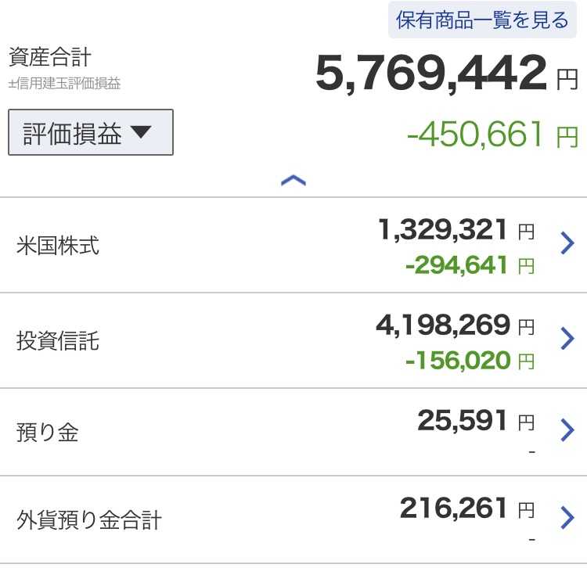This screenshot has height=568, width=587.
Task: Open the 保有商品一覧を見る button
Action: tap(482, 20)
